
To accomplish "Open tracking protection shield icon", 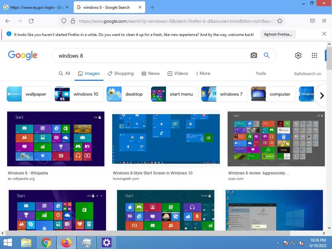I will 64,21.
